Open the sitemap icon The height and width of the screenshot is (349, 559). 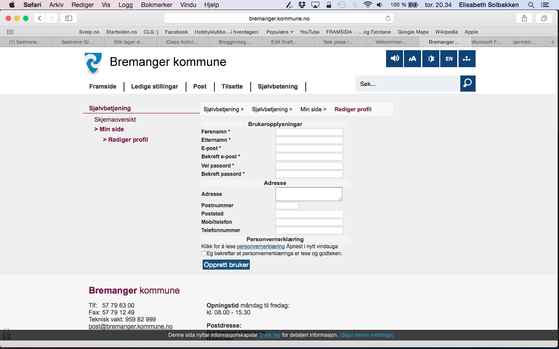(467, 58)
